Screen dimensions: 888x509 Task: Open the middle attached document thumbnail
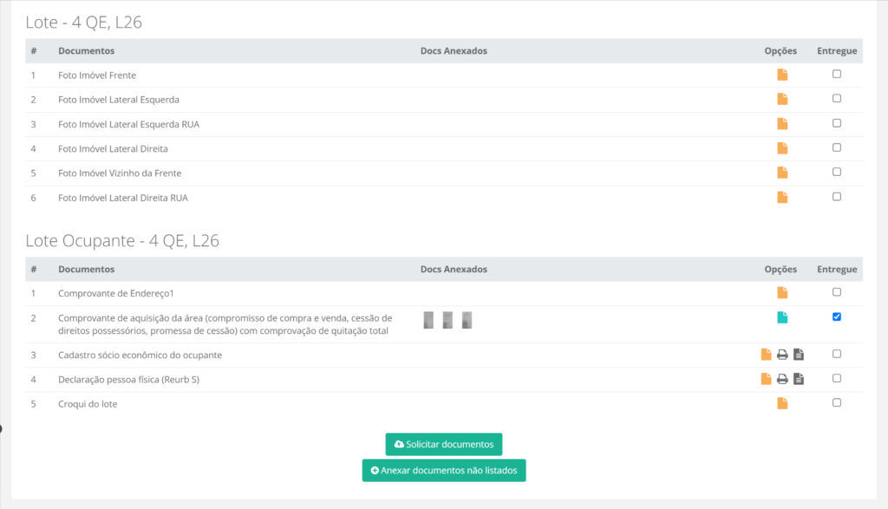point(447,320)
